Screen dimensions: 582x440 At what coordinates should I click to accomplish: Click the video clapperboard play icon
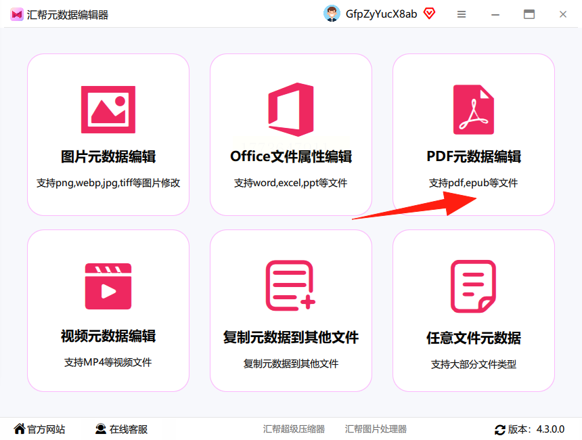coord(108,286)
